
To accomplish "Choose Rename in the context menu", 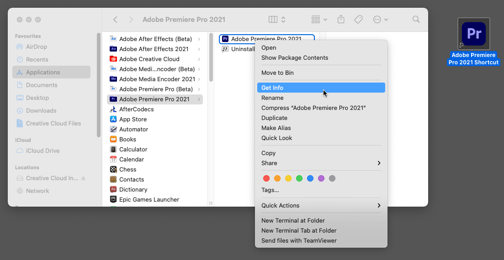I will [x=321, y=98].
